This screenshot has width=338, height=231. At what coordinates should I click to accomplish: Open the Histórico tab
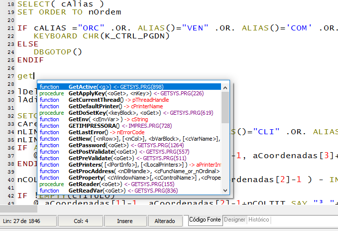[x=259, y=220]
